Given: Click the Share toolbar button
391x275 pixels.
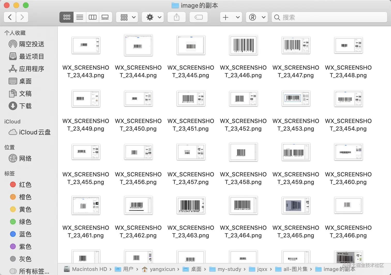Looking at the screenshot, I should pyautogui.click(x=177, y=17).
